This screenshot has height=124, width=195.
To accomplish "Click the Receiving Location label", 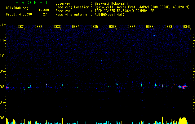I will pyautogui.click(x=72, y=7).
